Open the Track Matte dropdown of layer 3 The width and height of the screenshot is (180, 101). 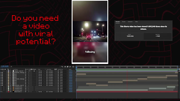tap(51, 74)
